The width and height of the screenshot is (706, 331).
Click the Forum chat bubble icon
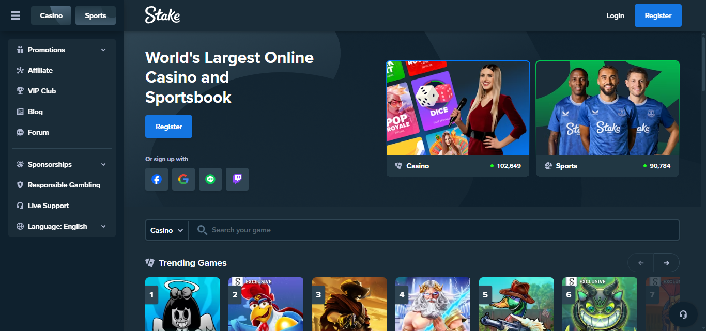pos(20,132)
